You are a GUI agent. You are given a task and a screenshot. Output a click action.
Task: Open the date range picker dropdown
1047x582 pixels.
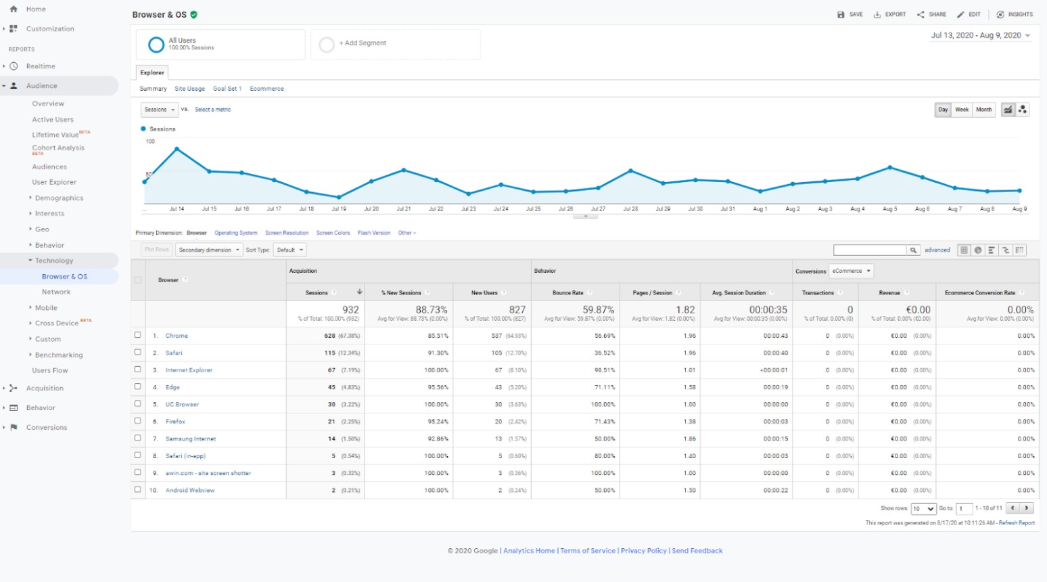pos(980,35)
